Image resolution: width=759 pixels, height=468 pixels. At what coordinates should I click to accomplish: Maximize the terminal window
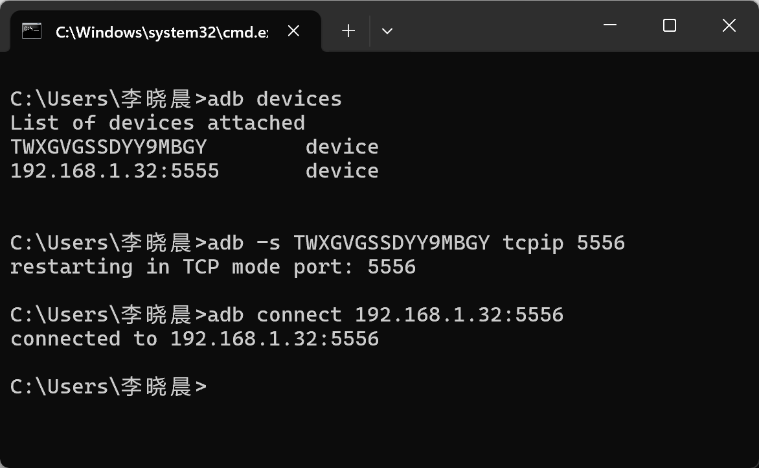click(x=670, y=25)
